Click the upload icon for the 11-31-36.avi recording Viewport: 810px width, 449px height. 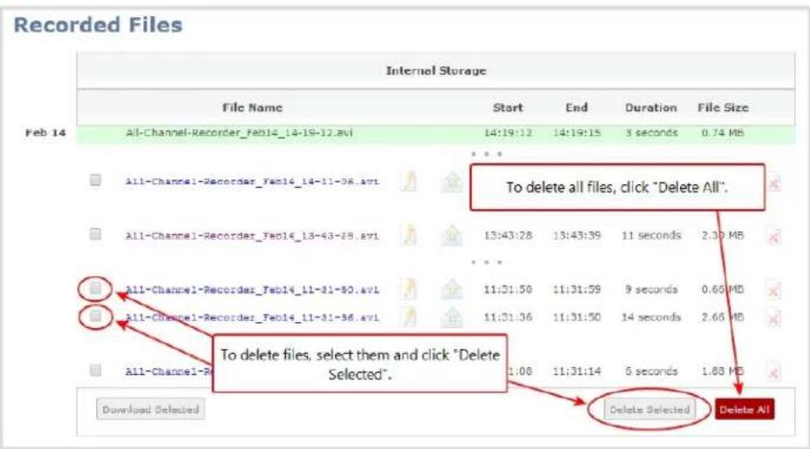point(452,318)
